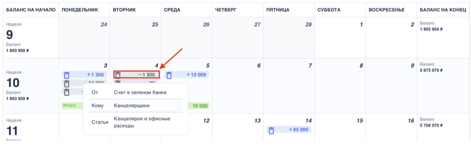Viewport: 471px width, 154px height.
Task: Click trash icon of third Monday transaction
Action: [x=67, y=92]
